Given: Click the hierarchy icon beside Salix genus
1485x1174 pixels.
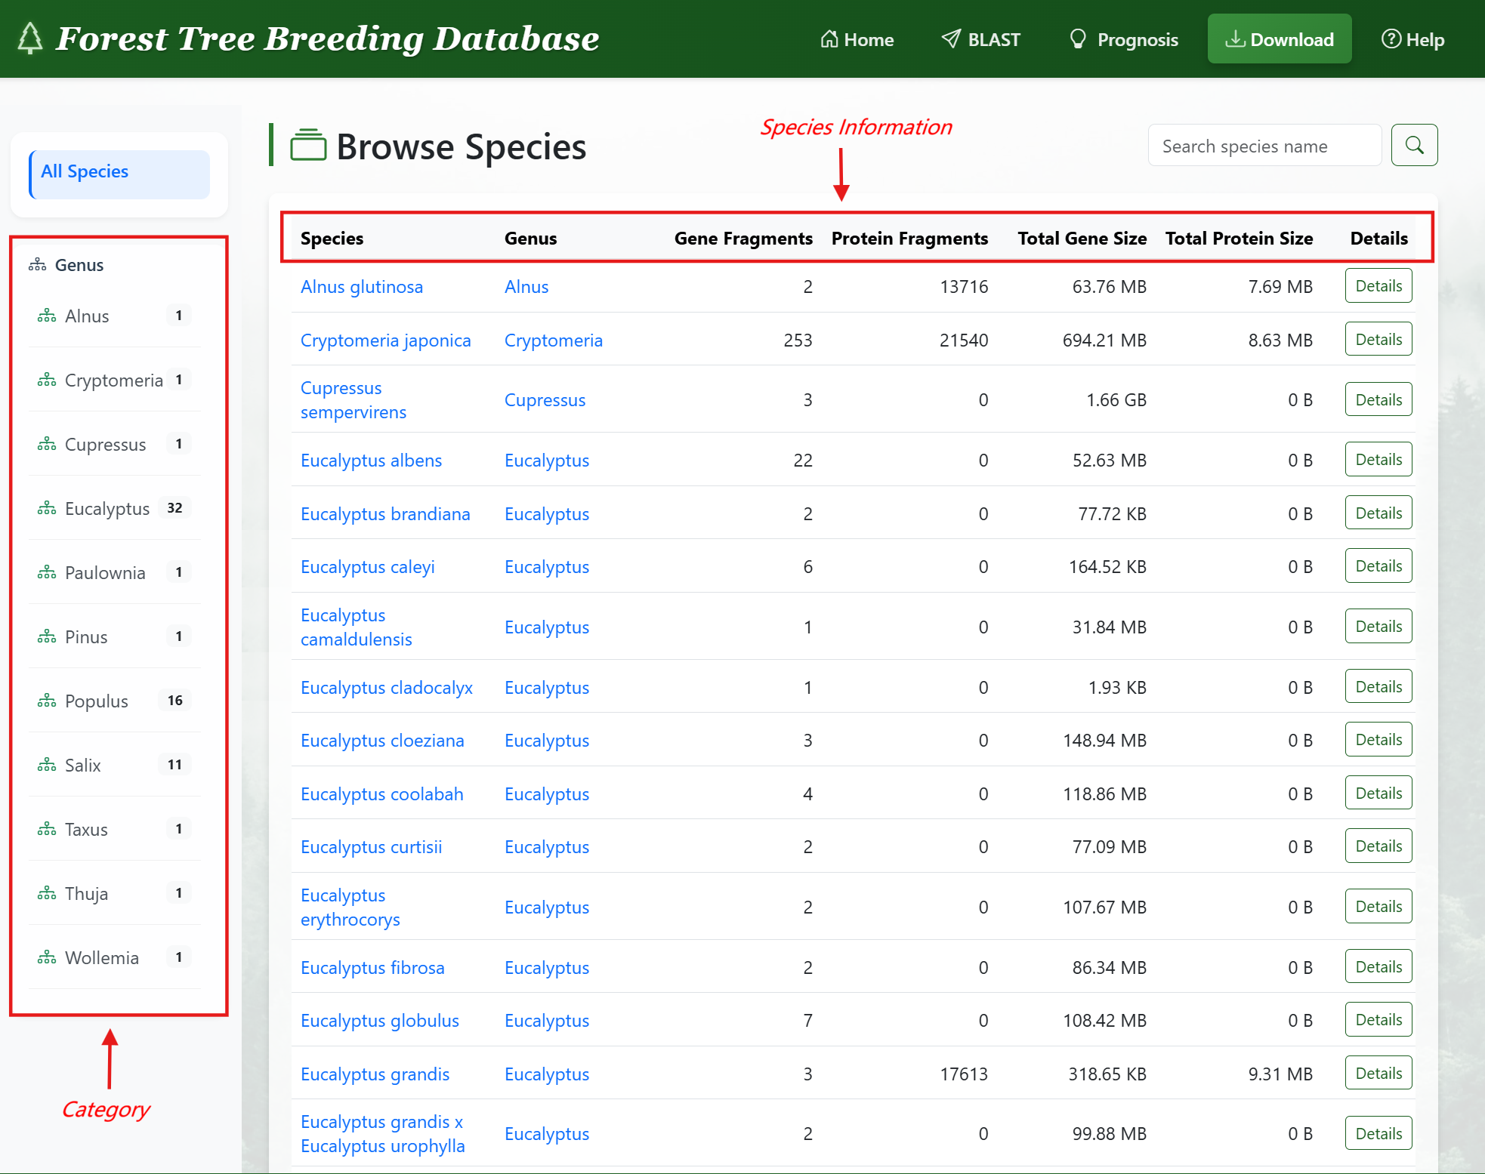Looking at the screenshot, I should (x=47, y=765).
